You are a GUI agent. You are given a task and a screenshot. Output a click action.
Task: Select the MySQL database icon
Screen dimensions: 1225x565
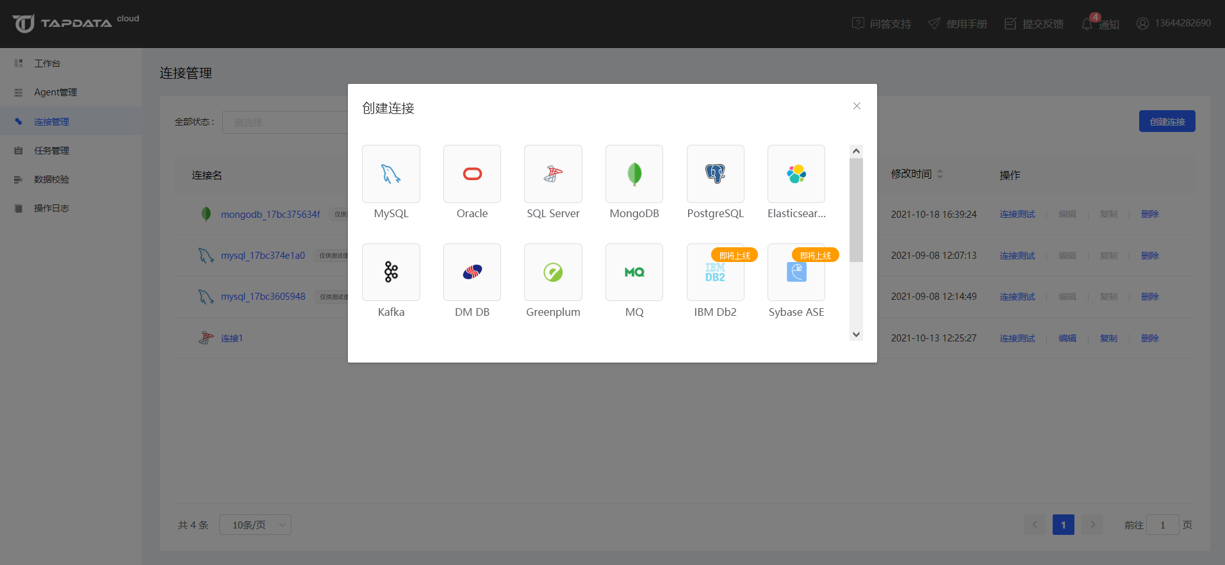pyautogui.click(x=391, y=174)
